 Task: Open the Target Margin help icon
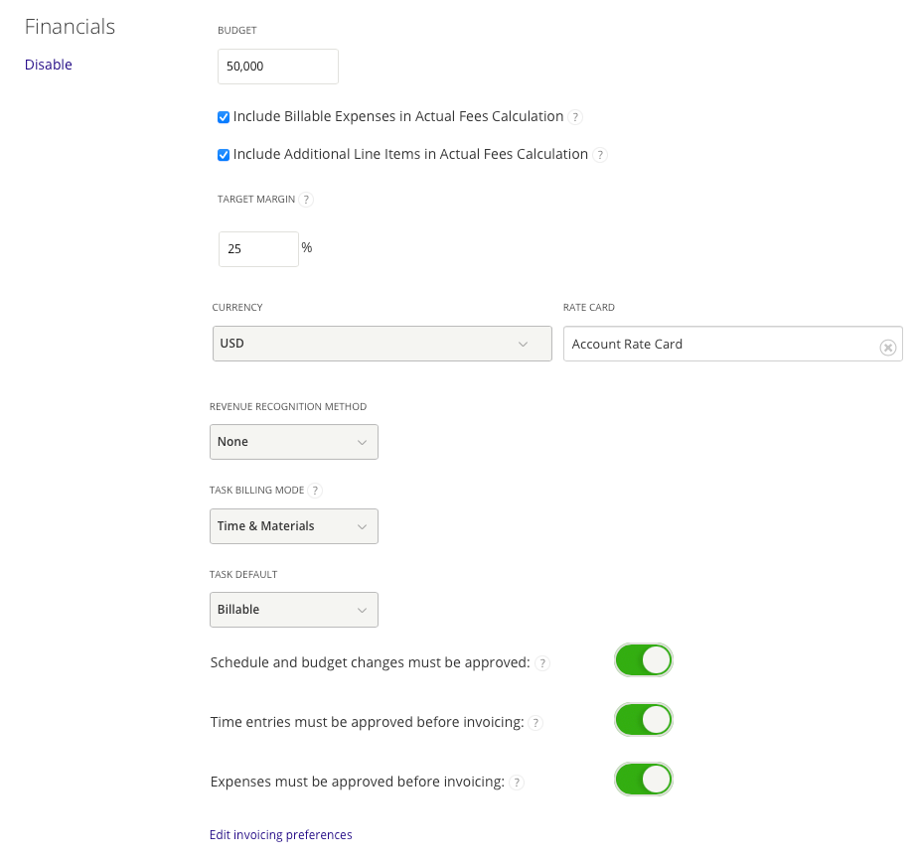pyautogui.click(x=306, y=199)
